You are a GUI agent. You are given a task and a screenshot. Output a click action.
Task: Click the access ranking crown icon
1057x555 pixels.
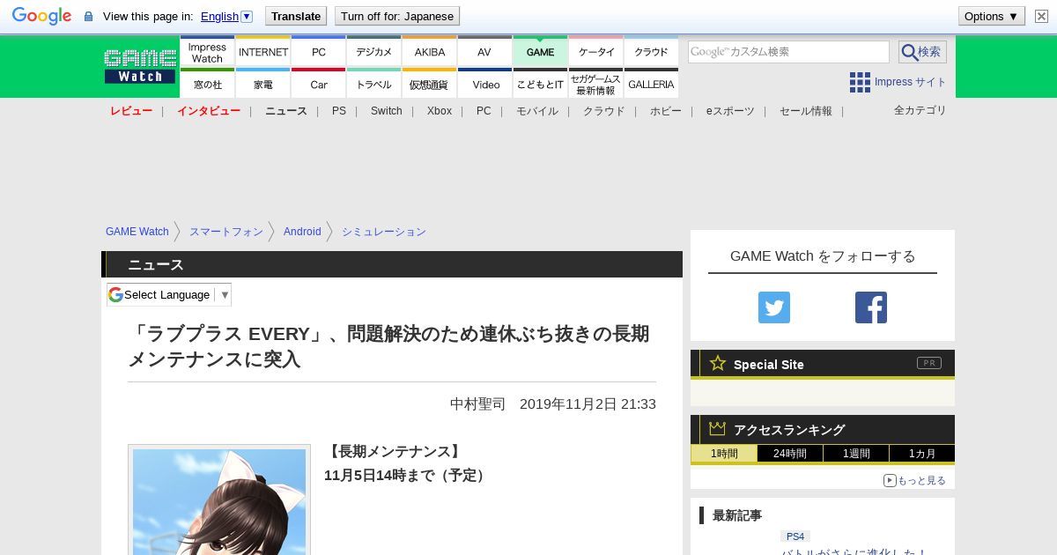click(x=717, y=428)
